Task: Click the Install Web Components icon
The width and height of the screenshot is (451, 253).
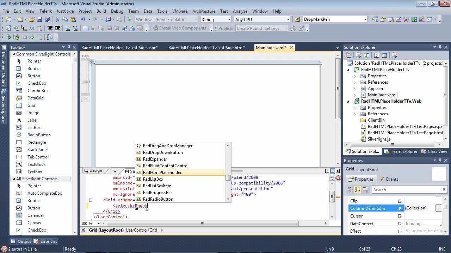Action: coord(156,28)
